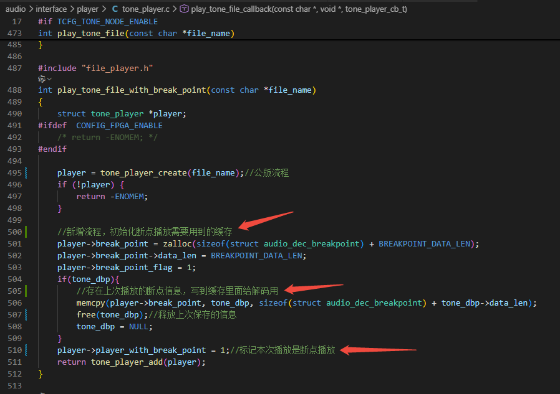The width and height of the screenshot is (560, 394).
Task: Click the comment on line 500
Action: 145,232
